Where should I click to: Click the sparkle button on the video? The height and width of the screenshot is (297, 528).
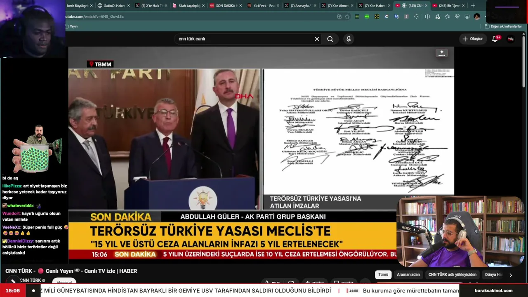(x=442, y=53)
